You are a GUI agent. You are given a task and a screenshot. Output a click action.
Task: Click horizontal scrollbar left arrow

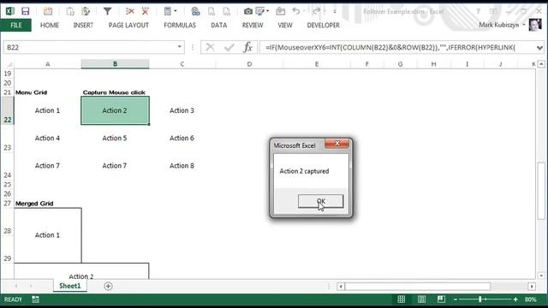tap(341, 287)
